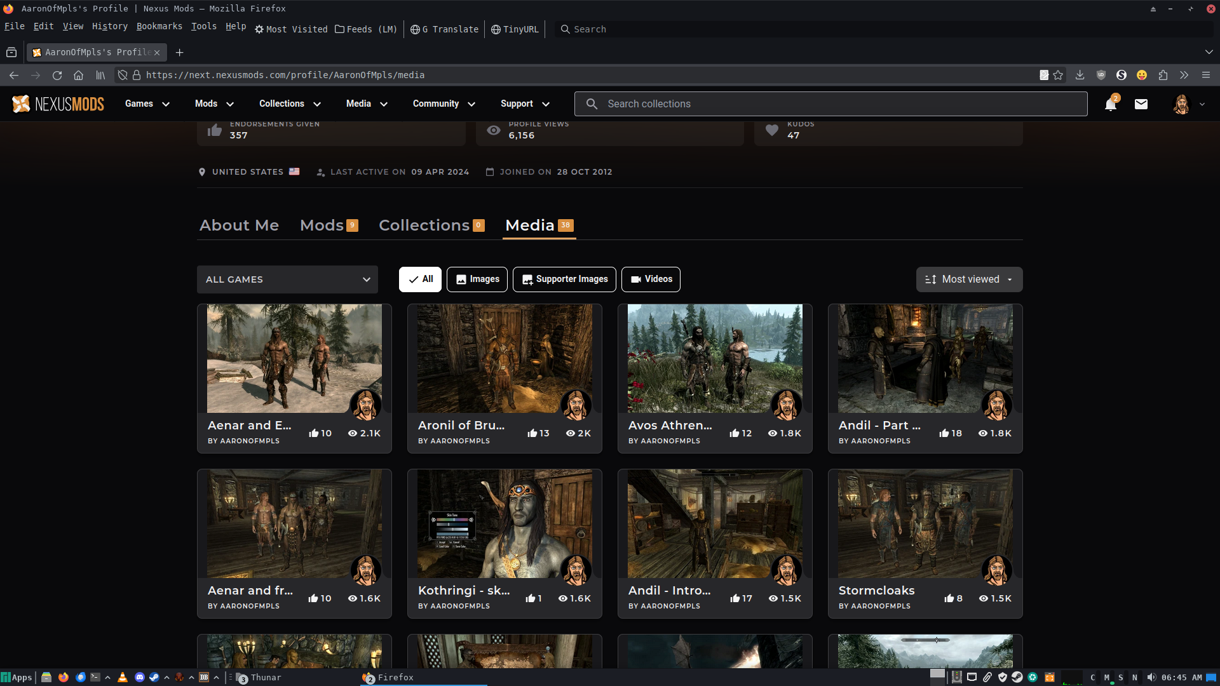Click BY AARONOFMPLS under Kothringi card

pos(454,606)
